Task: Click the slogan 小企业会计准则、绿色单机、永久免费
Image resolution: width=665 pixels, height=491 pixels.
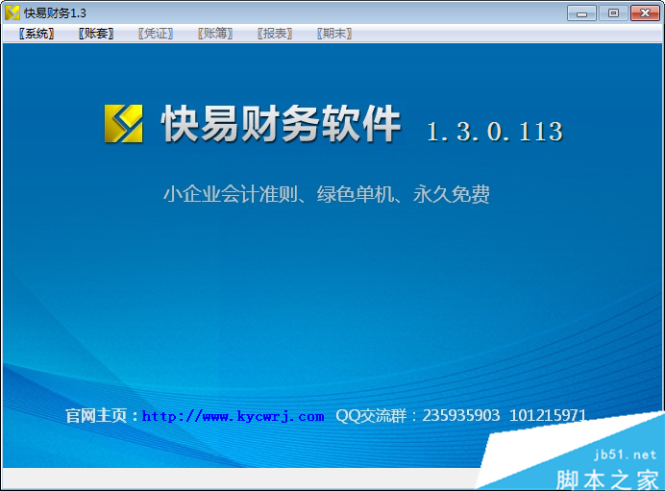Action: click(x=327, y=194)
